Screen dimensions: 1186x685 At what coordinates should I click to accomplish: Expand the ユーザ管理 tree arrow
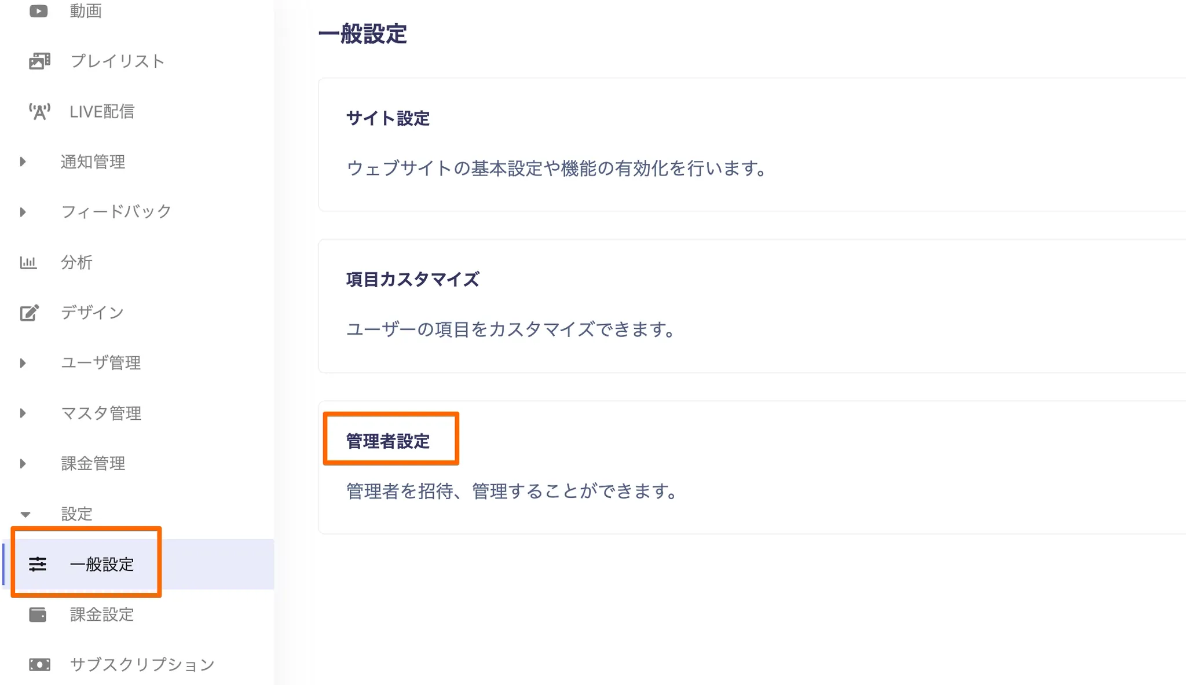(23, 363)
